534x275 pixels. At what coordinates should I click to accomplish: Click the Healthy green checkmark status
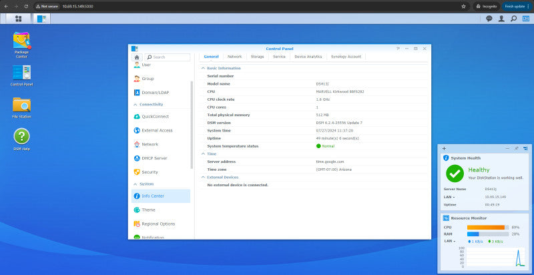(455, 174)
